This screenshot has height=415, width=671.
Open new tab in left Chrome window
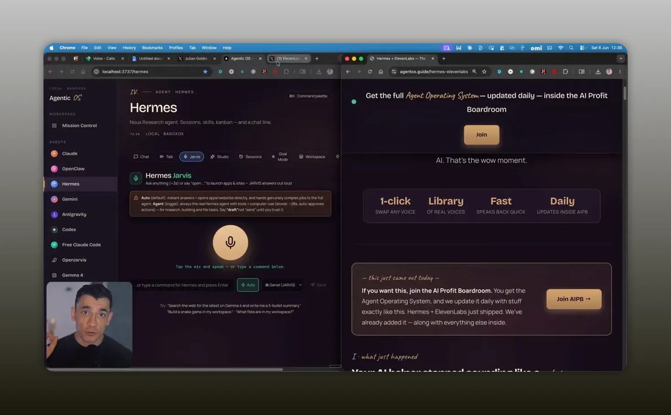pos(317,58)
